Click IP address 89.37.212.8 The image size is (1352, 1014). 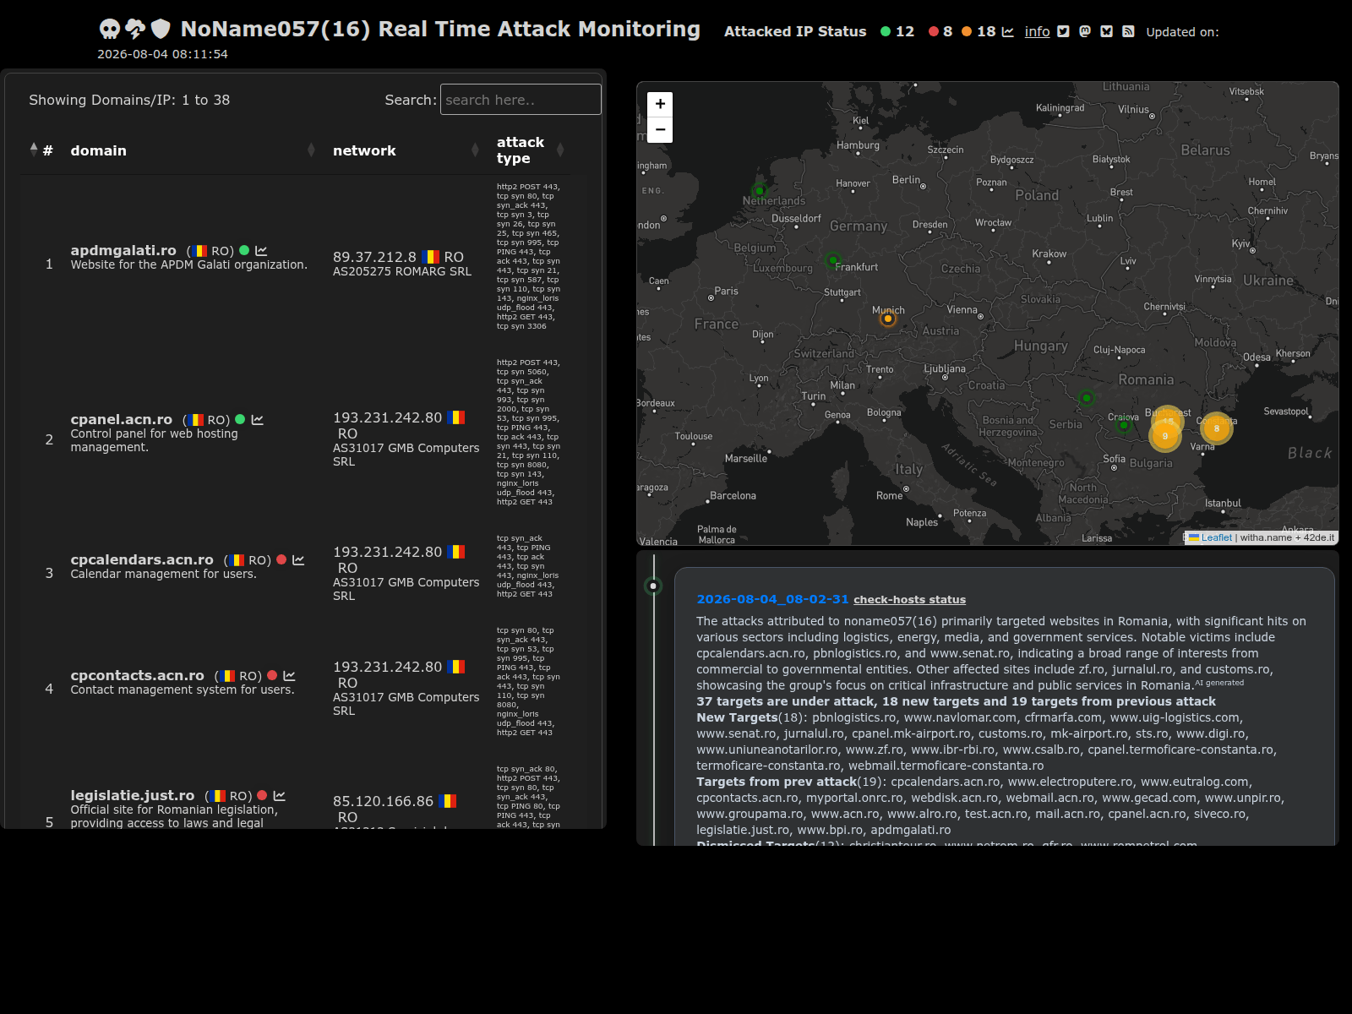point(374,257)
